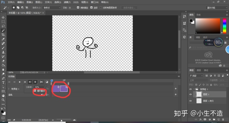The width and height of the screenshot is (229, 123).
Task: Click the trash icon in Layers panel
Action: point(223,120)
